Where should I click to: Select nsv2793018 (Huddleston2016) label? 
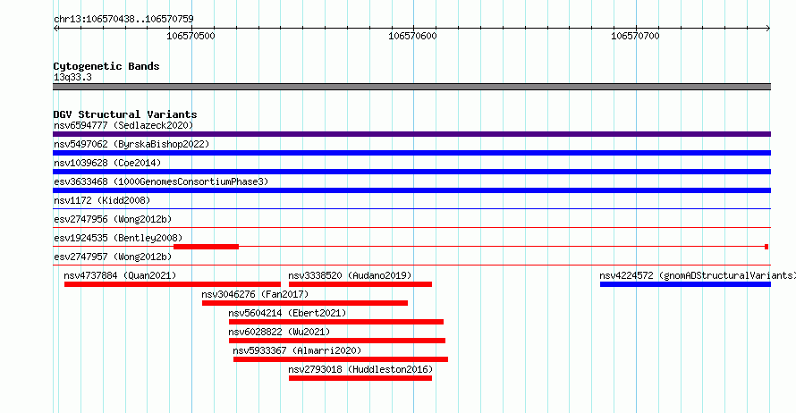[x=360, y=369]
